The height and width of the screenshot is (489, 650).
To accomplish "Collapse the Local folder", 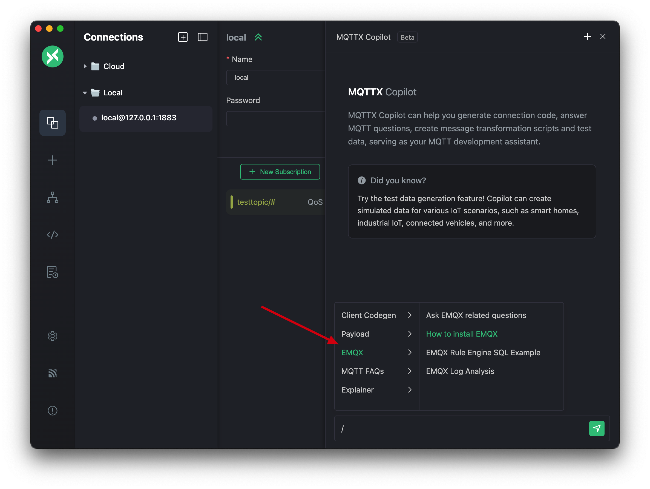I will tap(85, 93).
